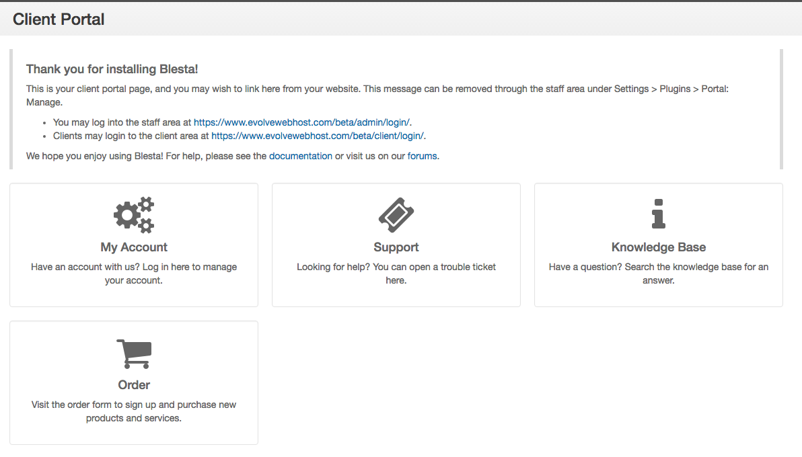Click the Support ticket icon

tap(396, 214)
